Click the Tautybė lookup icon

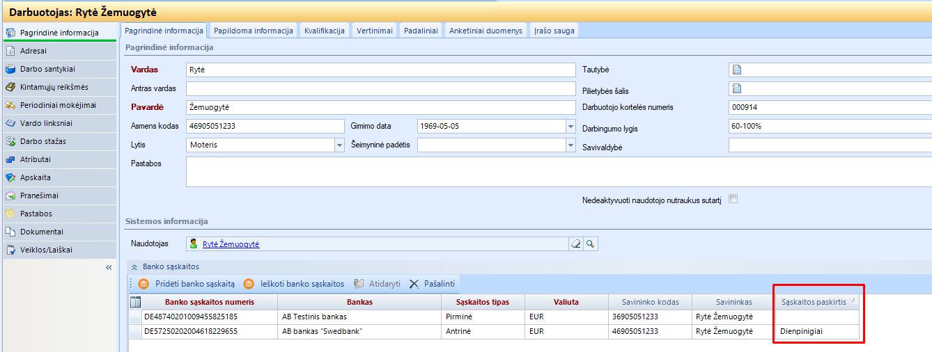[736, 70]
